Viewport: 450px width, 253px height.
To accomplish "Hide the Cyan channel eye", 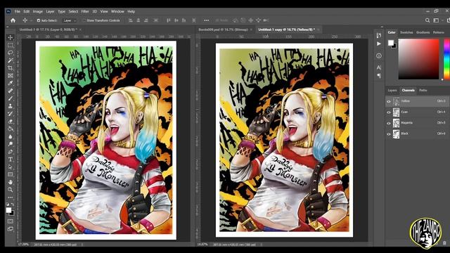I will pyautogui.click(x=389, y=112).
